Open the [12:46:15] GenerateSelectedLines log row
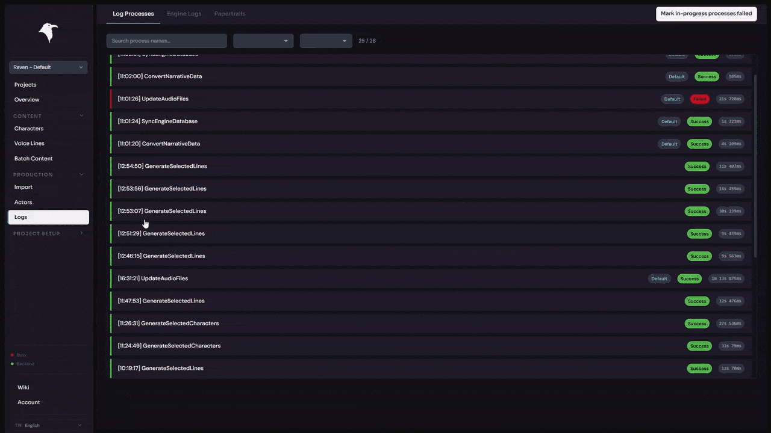Screen dimensions: 771x433 431,256
